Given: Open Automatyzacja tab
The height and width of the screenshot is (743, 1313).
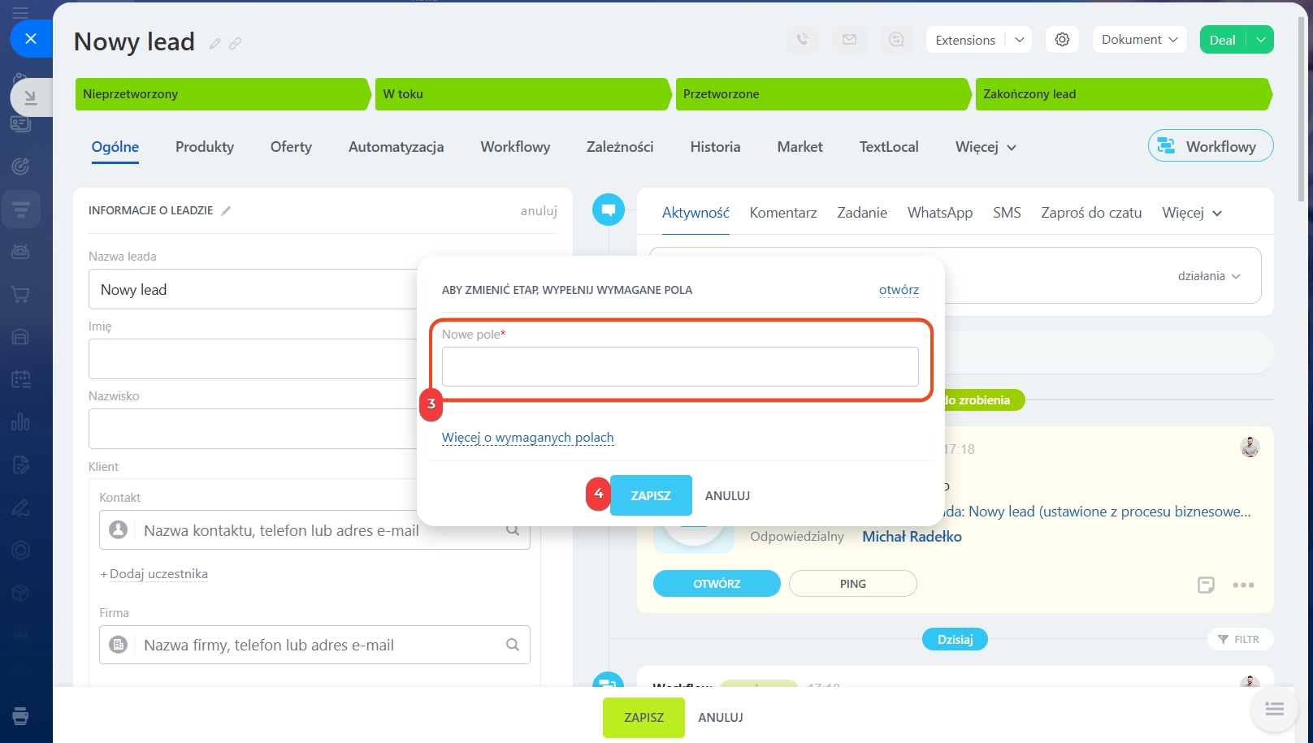Looking at the screenshot, I should click(x=396, y=147).
